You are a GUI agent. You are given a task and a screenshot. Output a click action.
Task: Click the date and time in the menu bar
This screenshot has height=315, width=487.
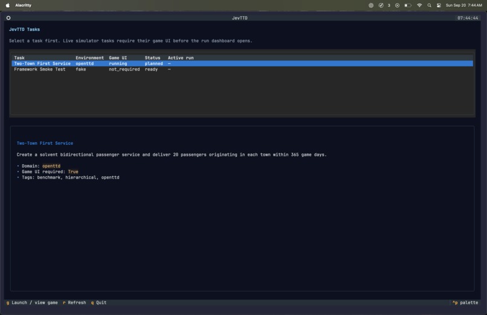[463, 5]
